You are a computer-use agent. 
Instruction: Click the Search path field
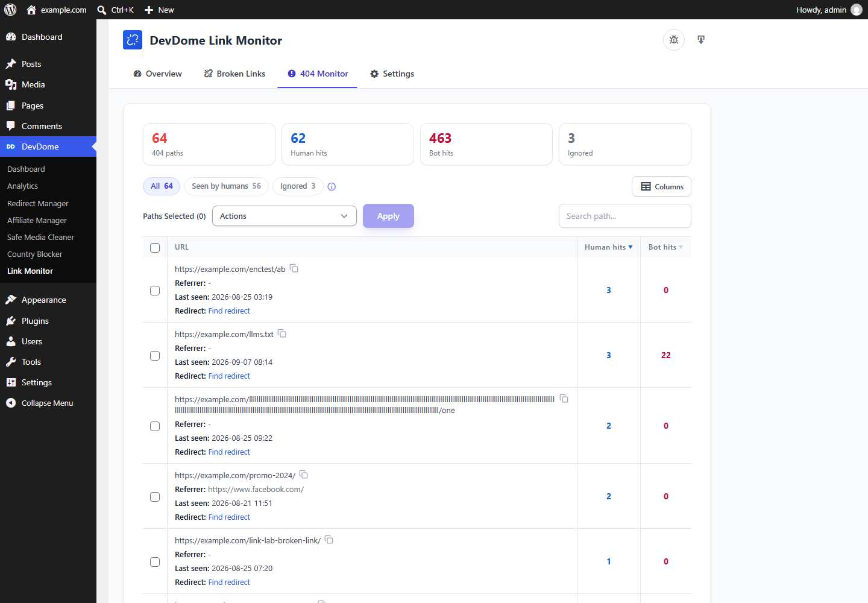click(625, 216)
